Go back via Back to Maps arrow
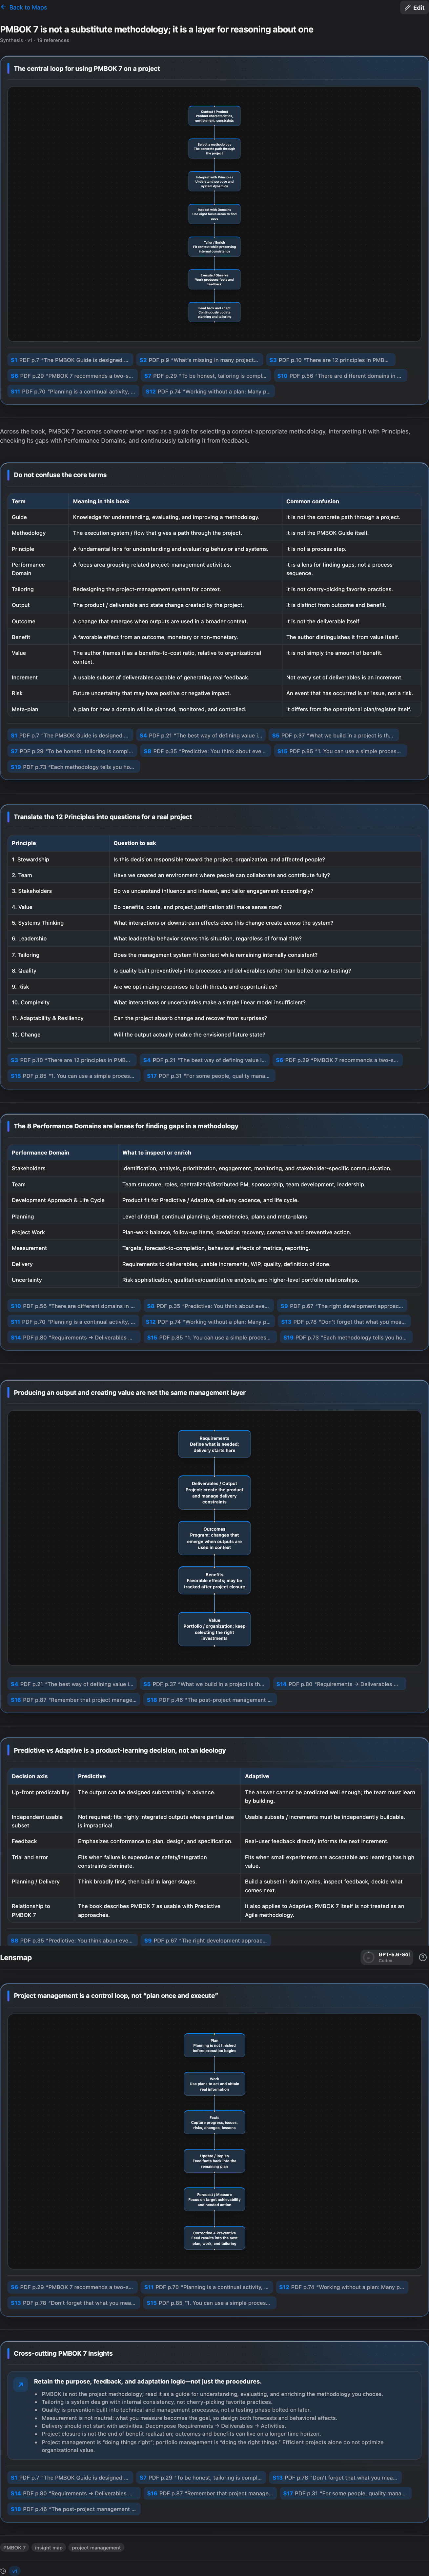 click(24, 7)
